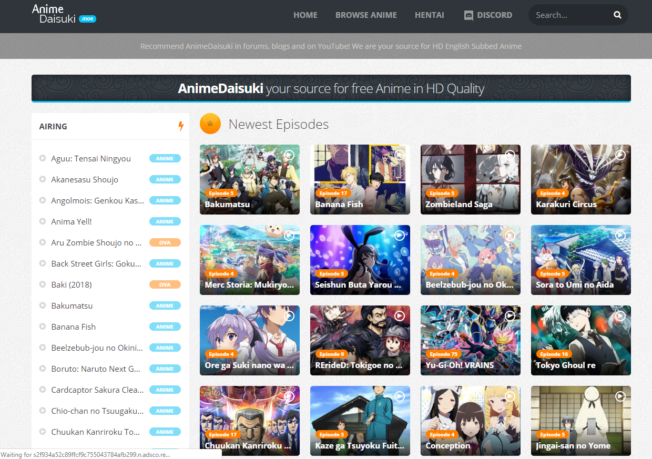The image size is (652, 459).
Task: Click play icon on Tokyo Ghoul re card
Action: [620, 316]
